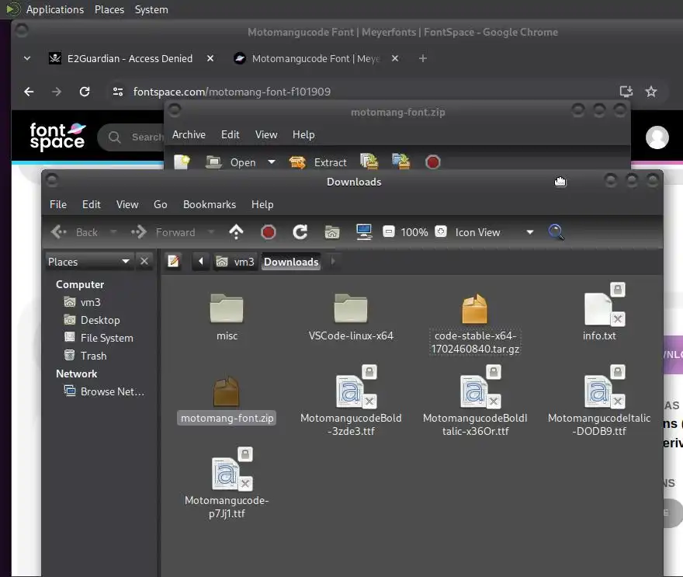Open the Bookmarks menu
Image resolution: width=683 pixels, height=577 pixels.
210,204
